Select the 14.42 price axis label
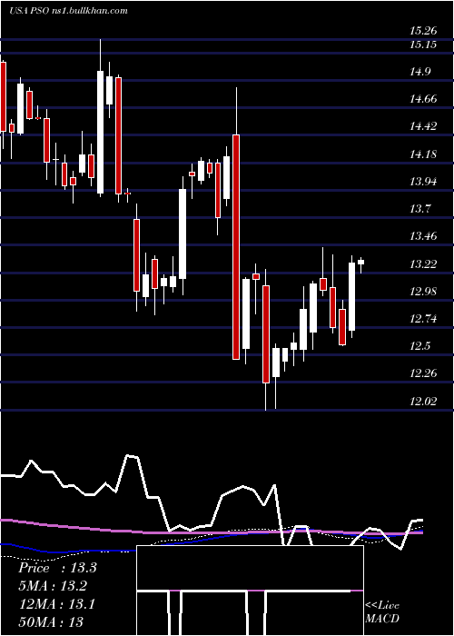This screenshot has height=636, width=454. (x=423, y=126)
